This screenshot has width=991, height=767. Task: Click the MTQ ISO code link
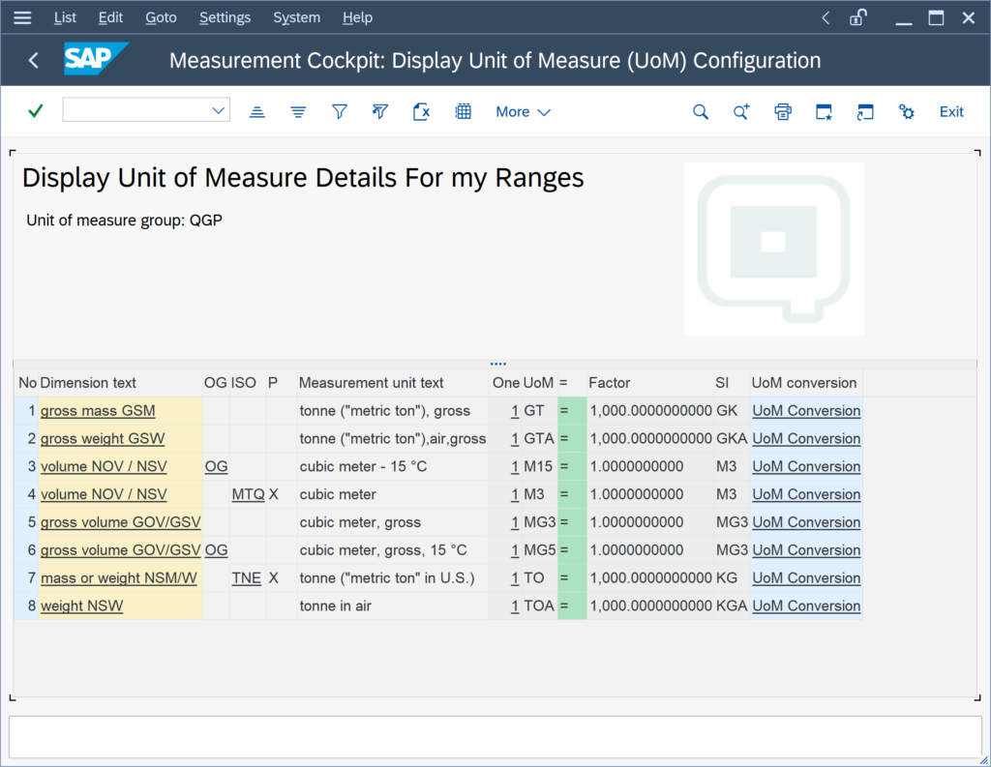coord(248,494)
